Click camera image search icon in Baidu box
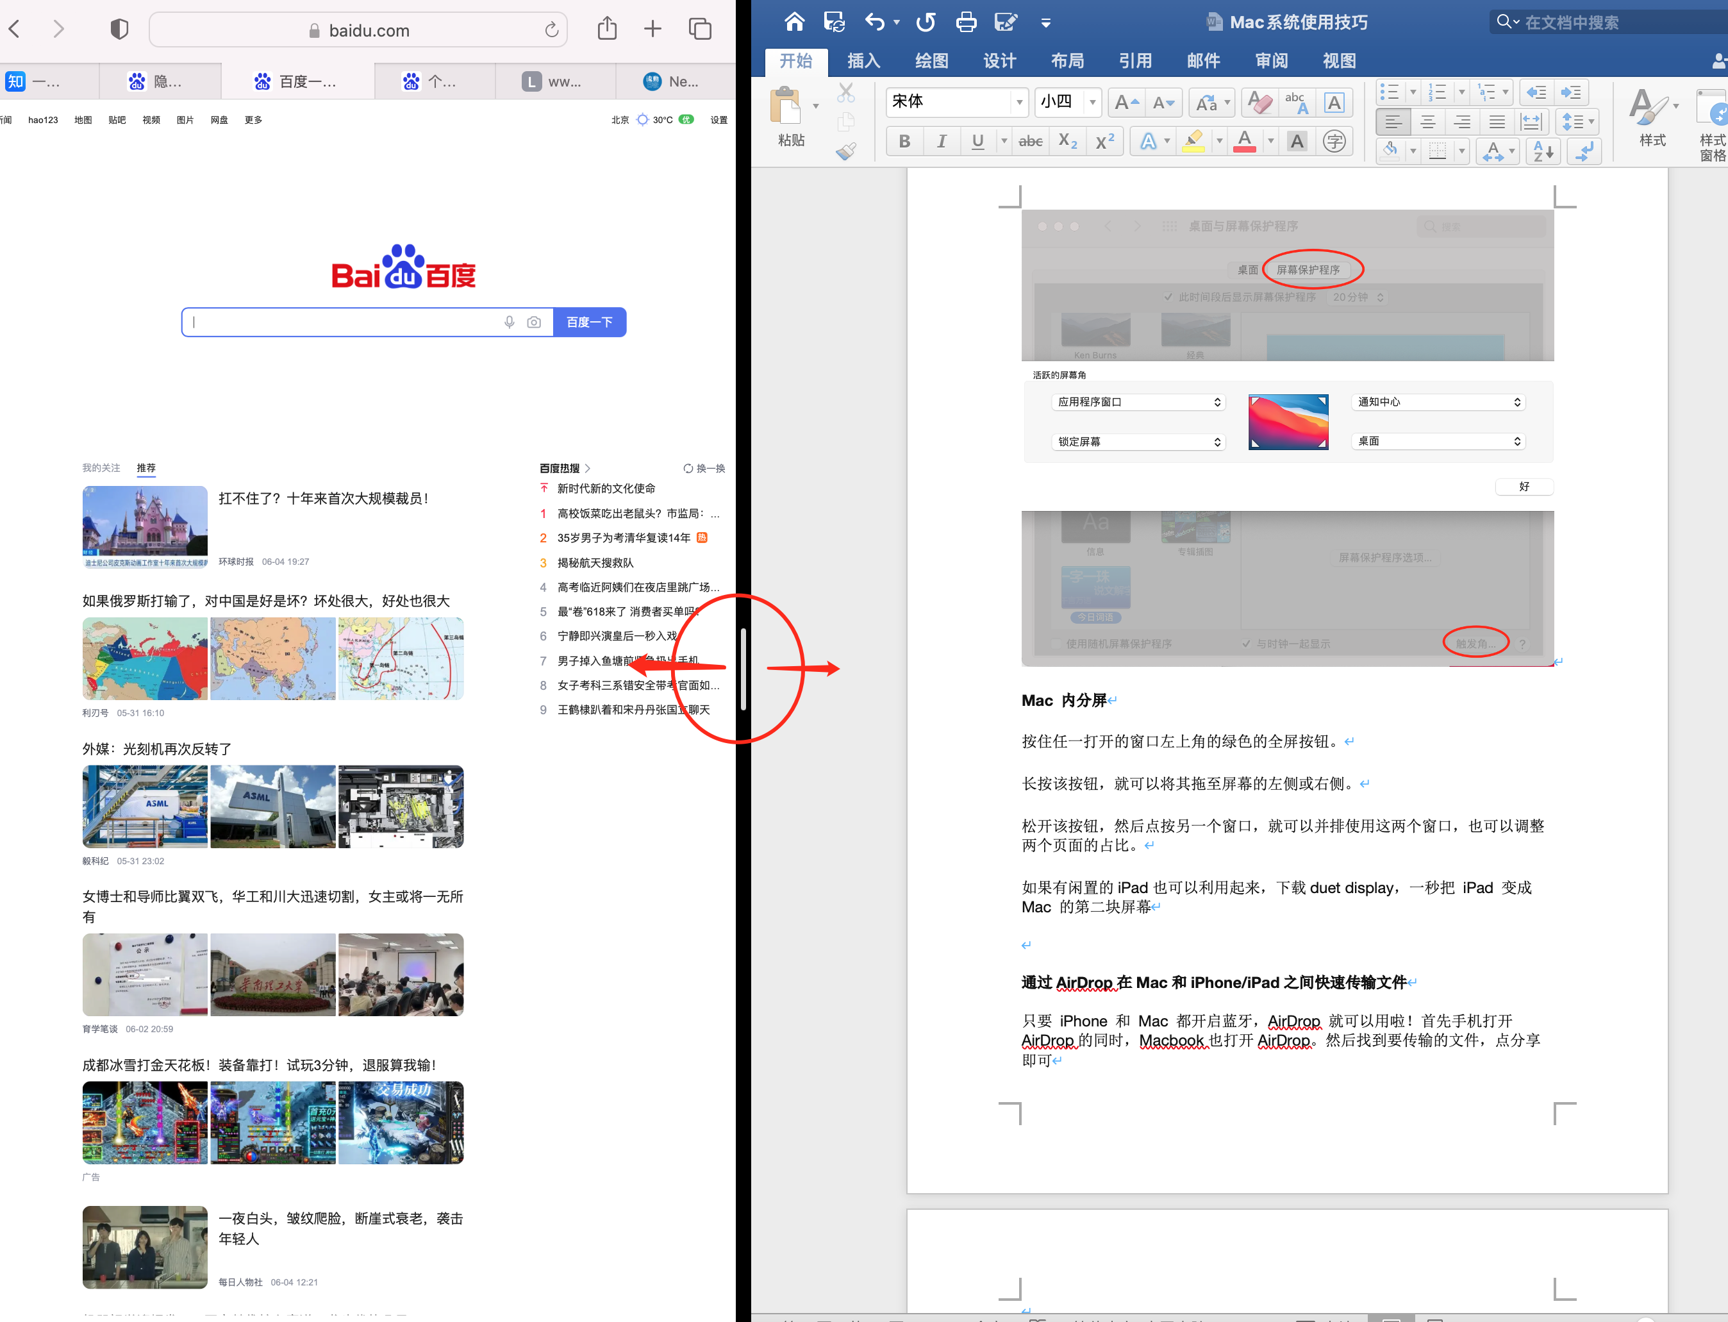 click(x=534, y=322)
